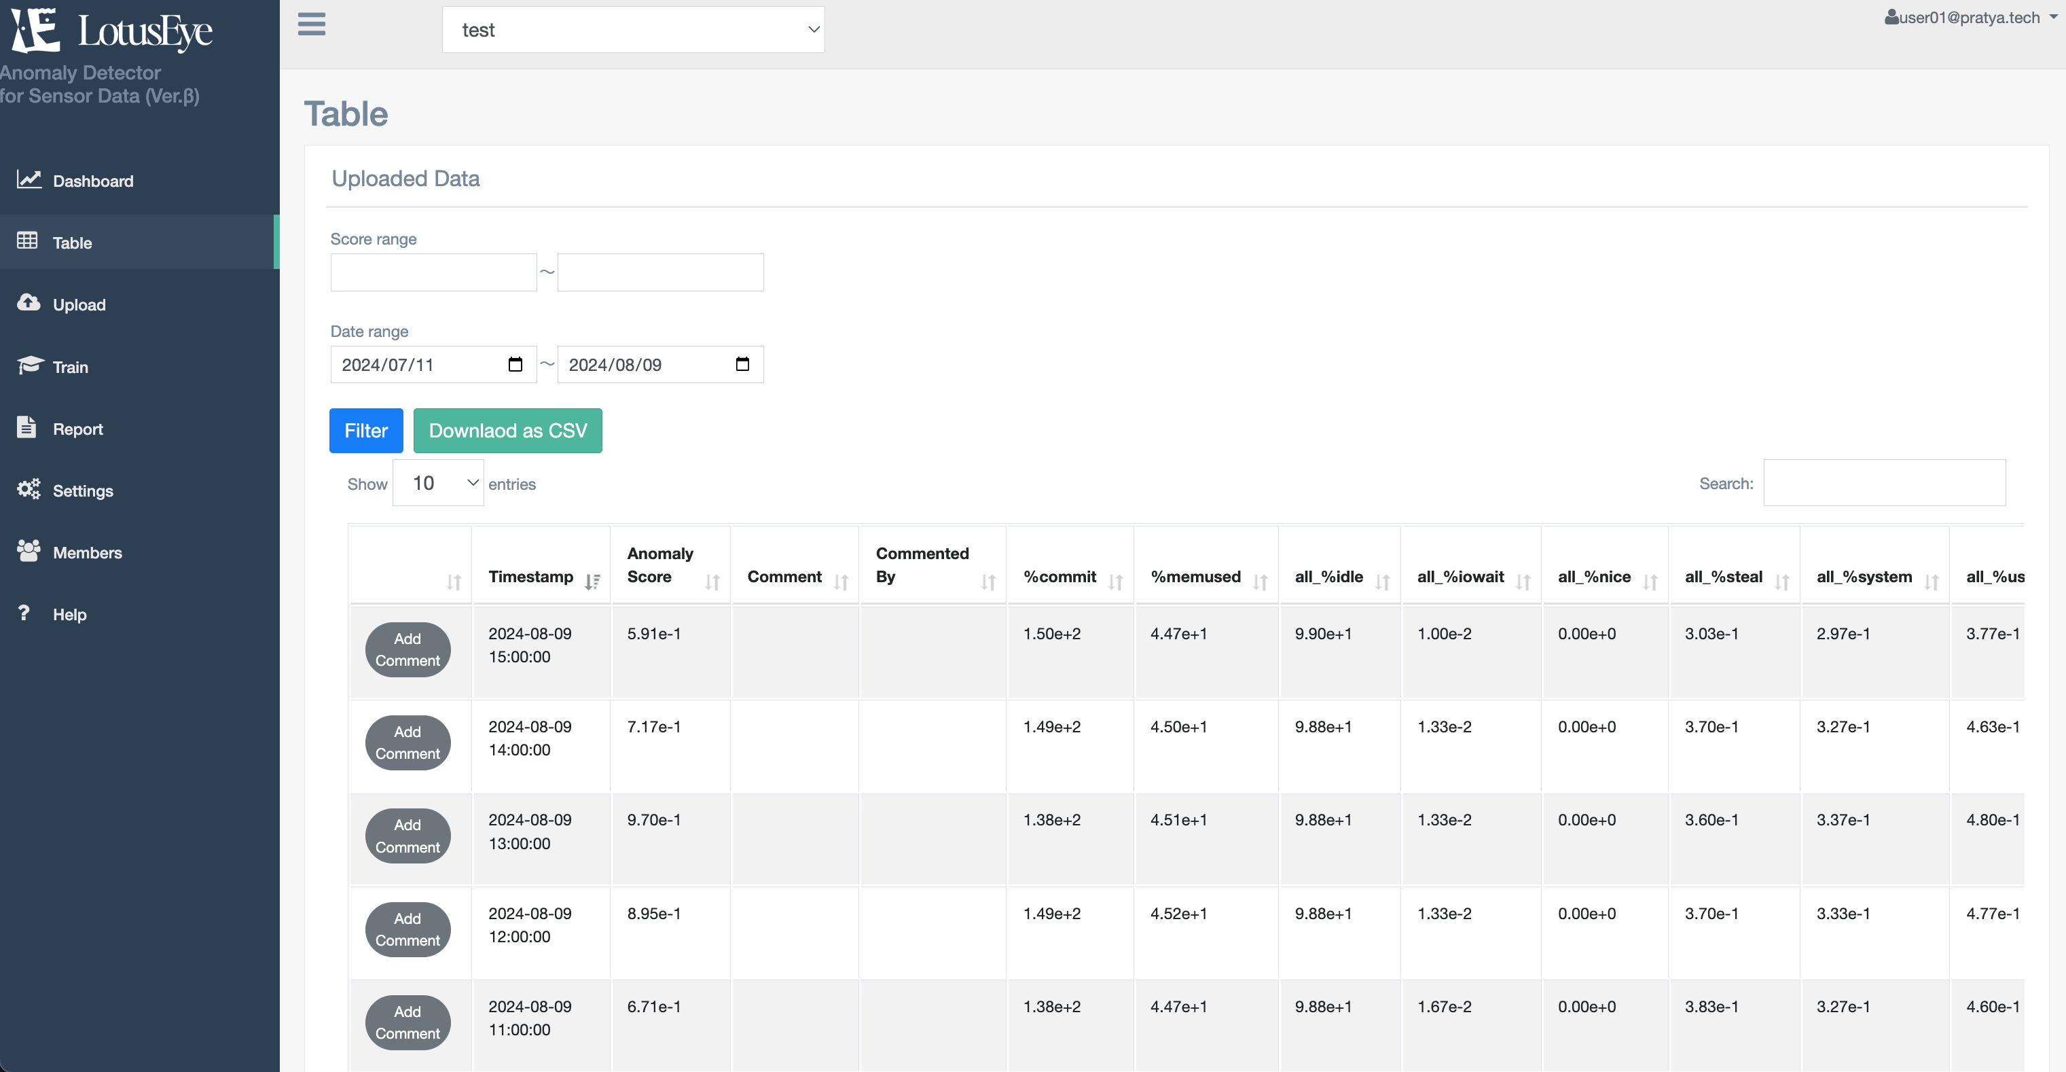Screen dimensions: 2066x1072
Task: Click the hamburger menu icon
Action: (x=311, y=24)
